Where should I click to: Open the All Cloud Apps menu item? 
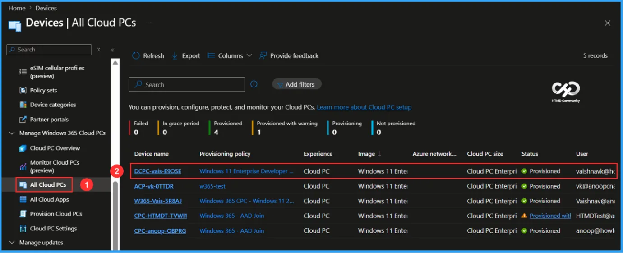[50, 199]
